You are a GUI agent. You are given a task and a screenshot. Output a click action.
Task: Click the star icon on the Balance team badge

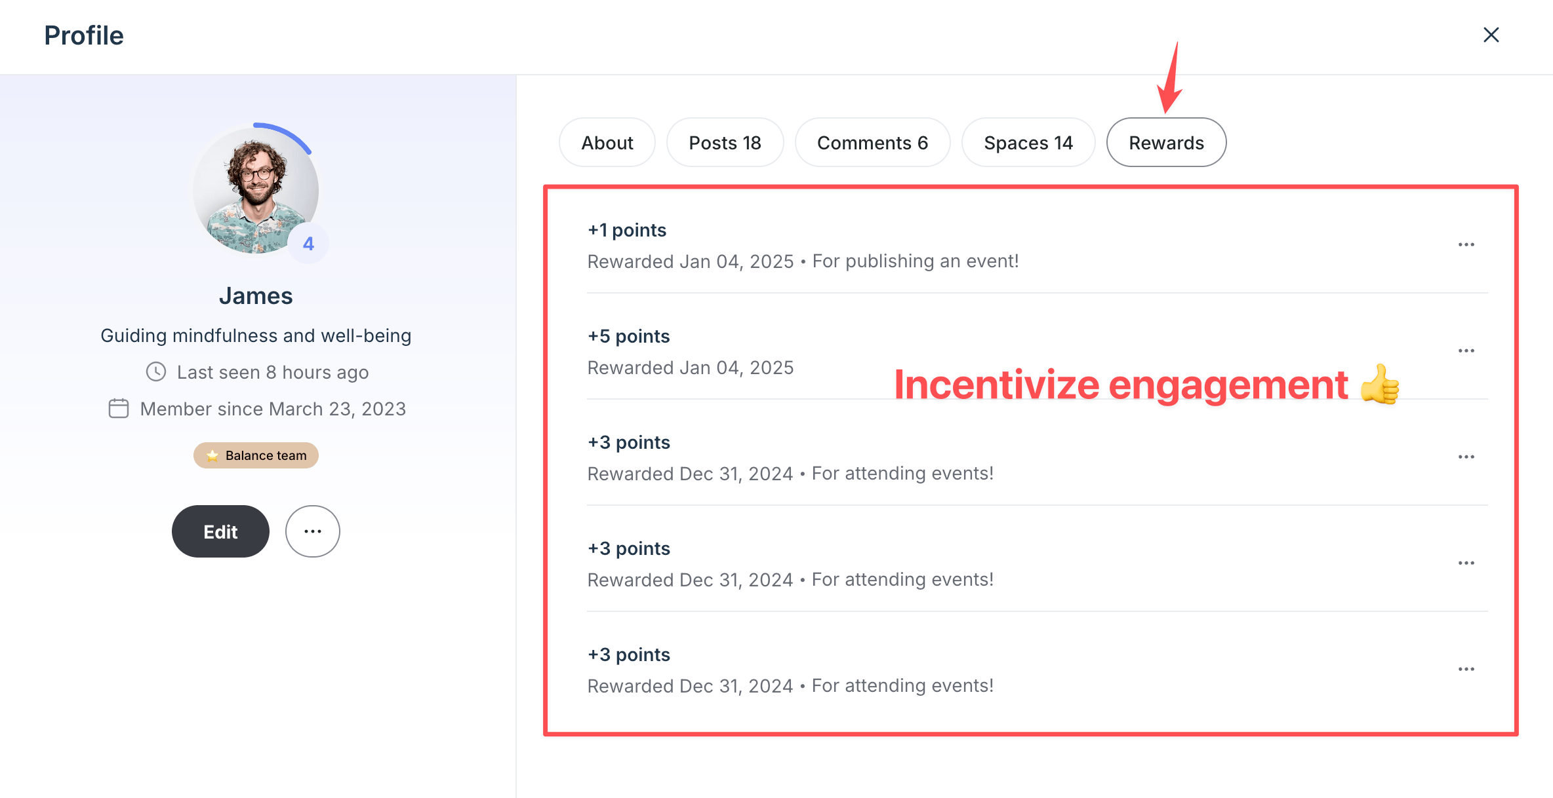coord(212,455)
